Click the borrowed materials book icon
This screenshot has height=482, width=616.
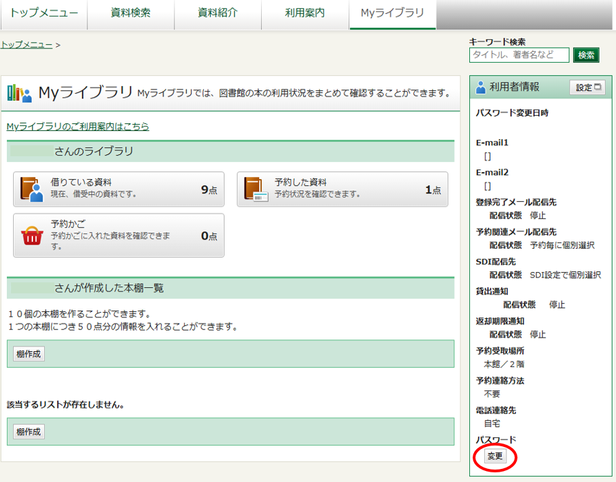(x=32, y=189)
